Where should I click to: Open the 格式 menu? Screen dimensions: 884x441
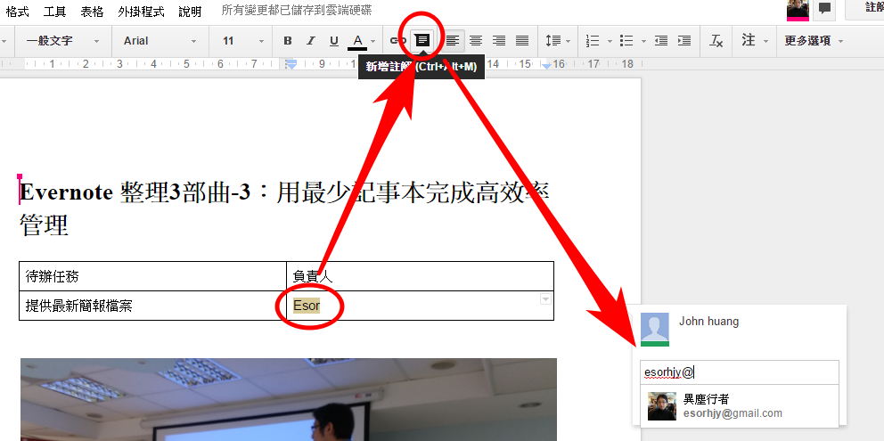[17, 11]
